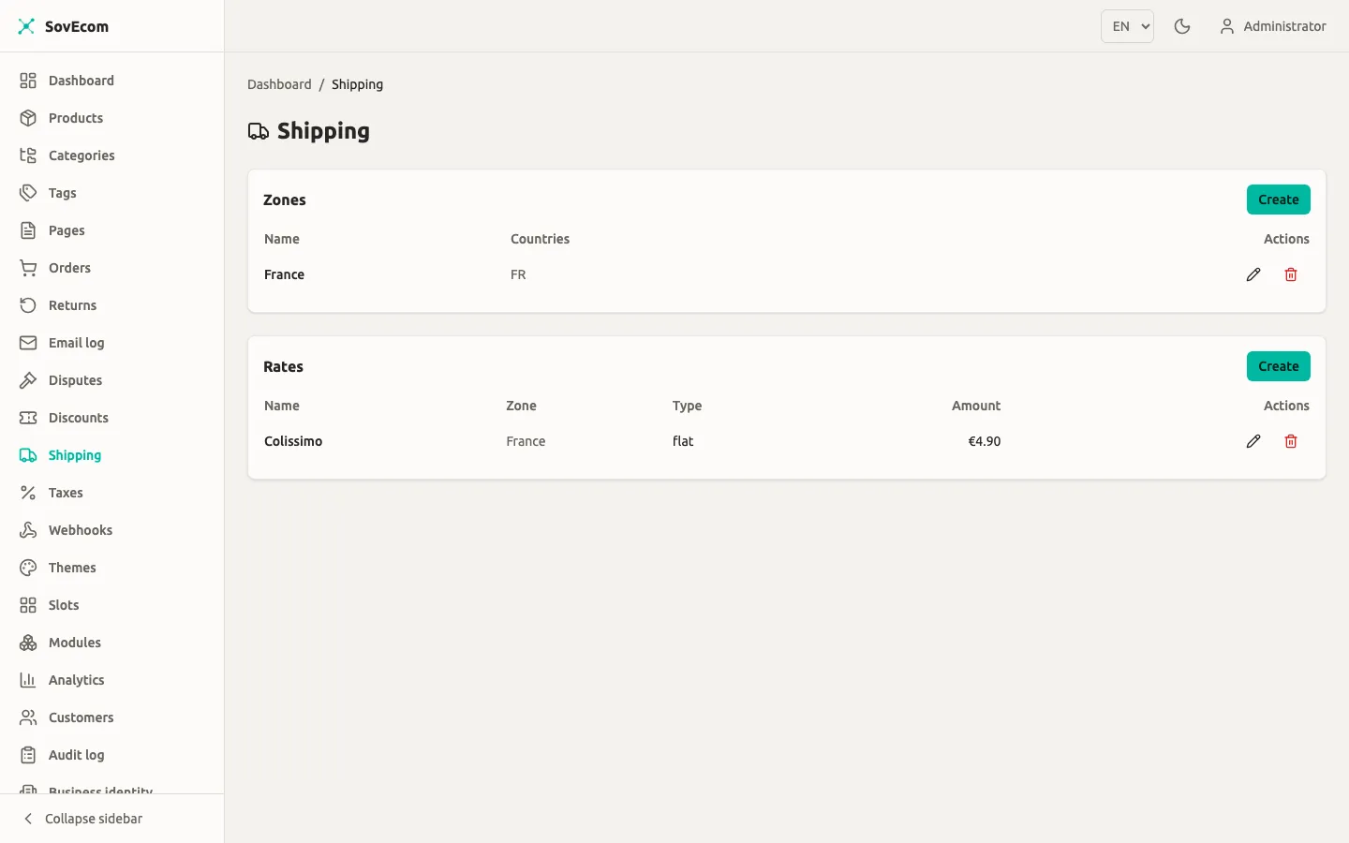The width and height of the screenshot is (1349, 843).
Task: Click the Customers people icon
Action: pos(28,717)
